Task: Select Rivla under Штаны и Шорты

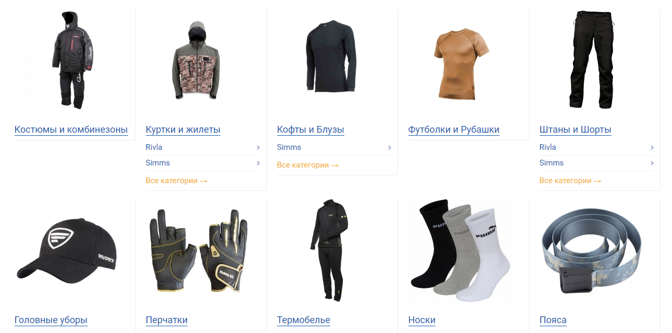Action: pyautogui.click(x=548, y=147)
